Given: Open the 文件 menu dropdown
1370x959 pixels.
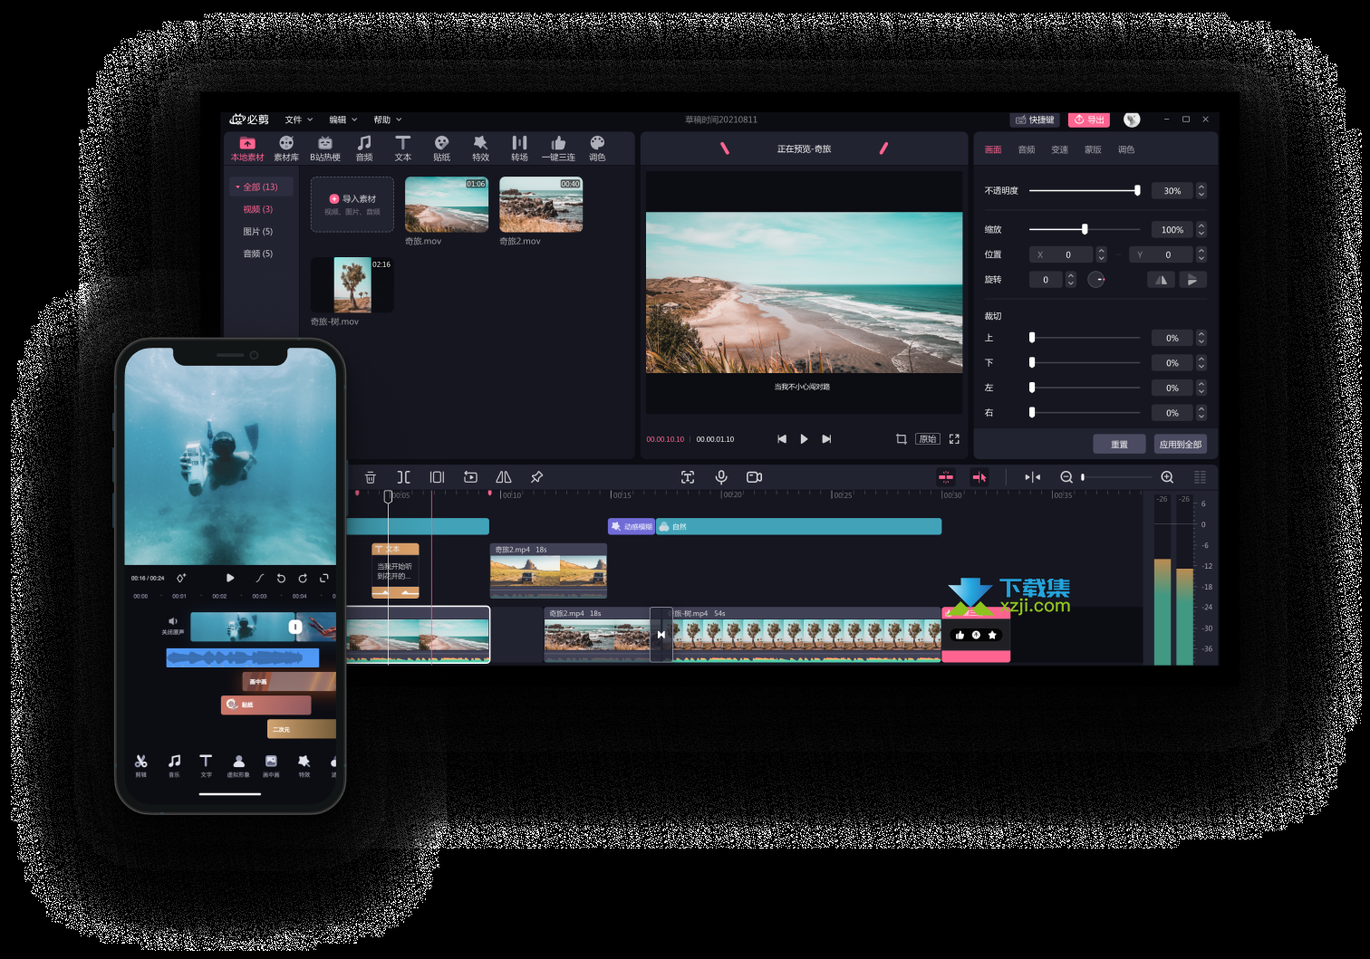Looking at the screenshot, I should [299, 120].
